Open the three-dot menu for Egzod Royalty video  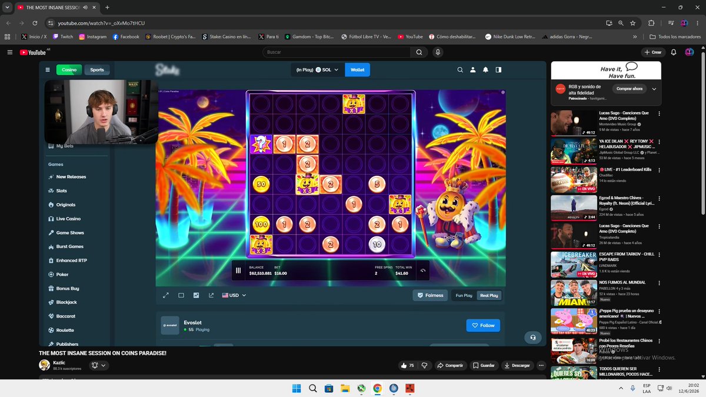pos(659,198)
